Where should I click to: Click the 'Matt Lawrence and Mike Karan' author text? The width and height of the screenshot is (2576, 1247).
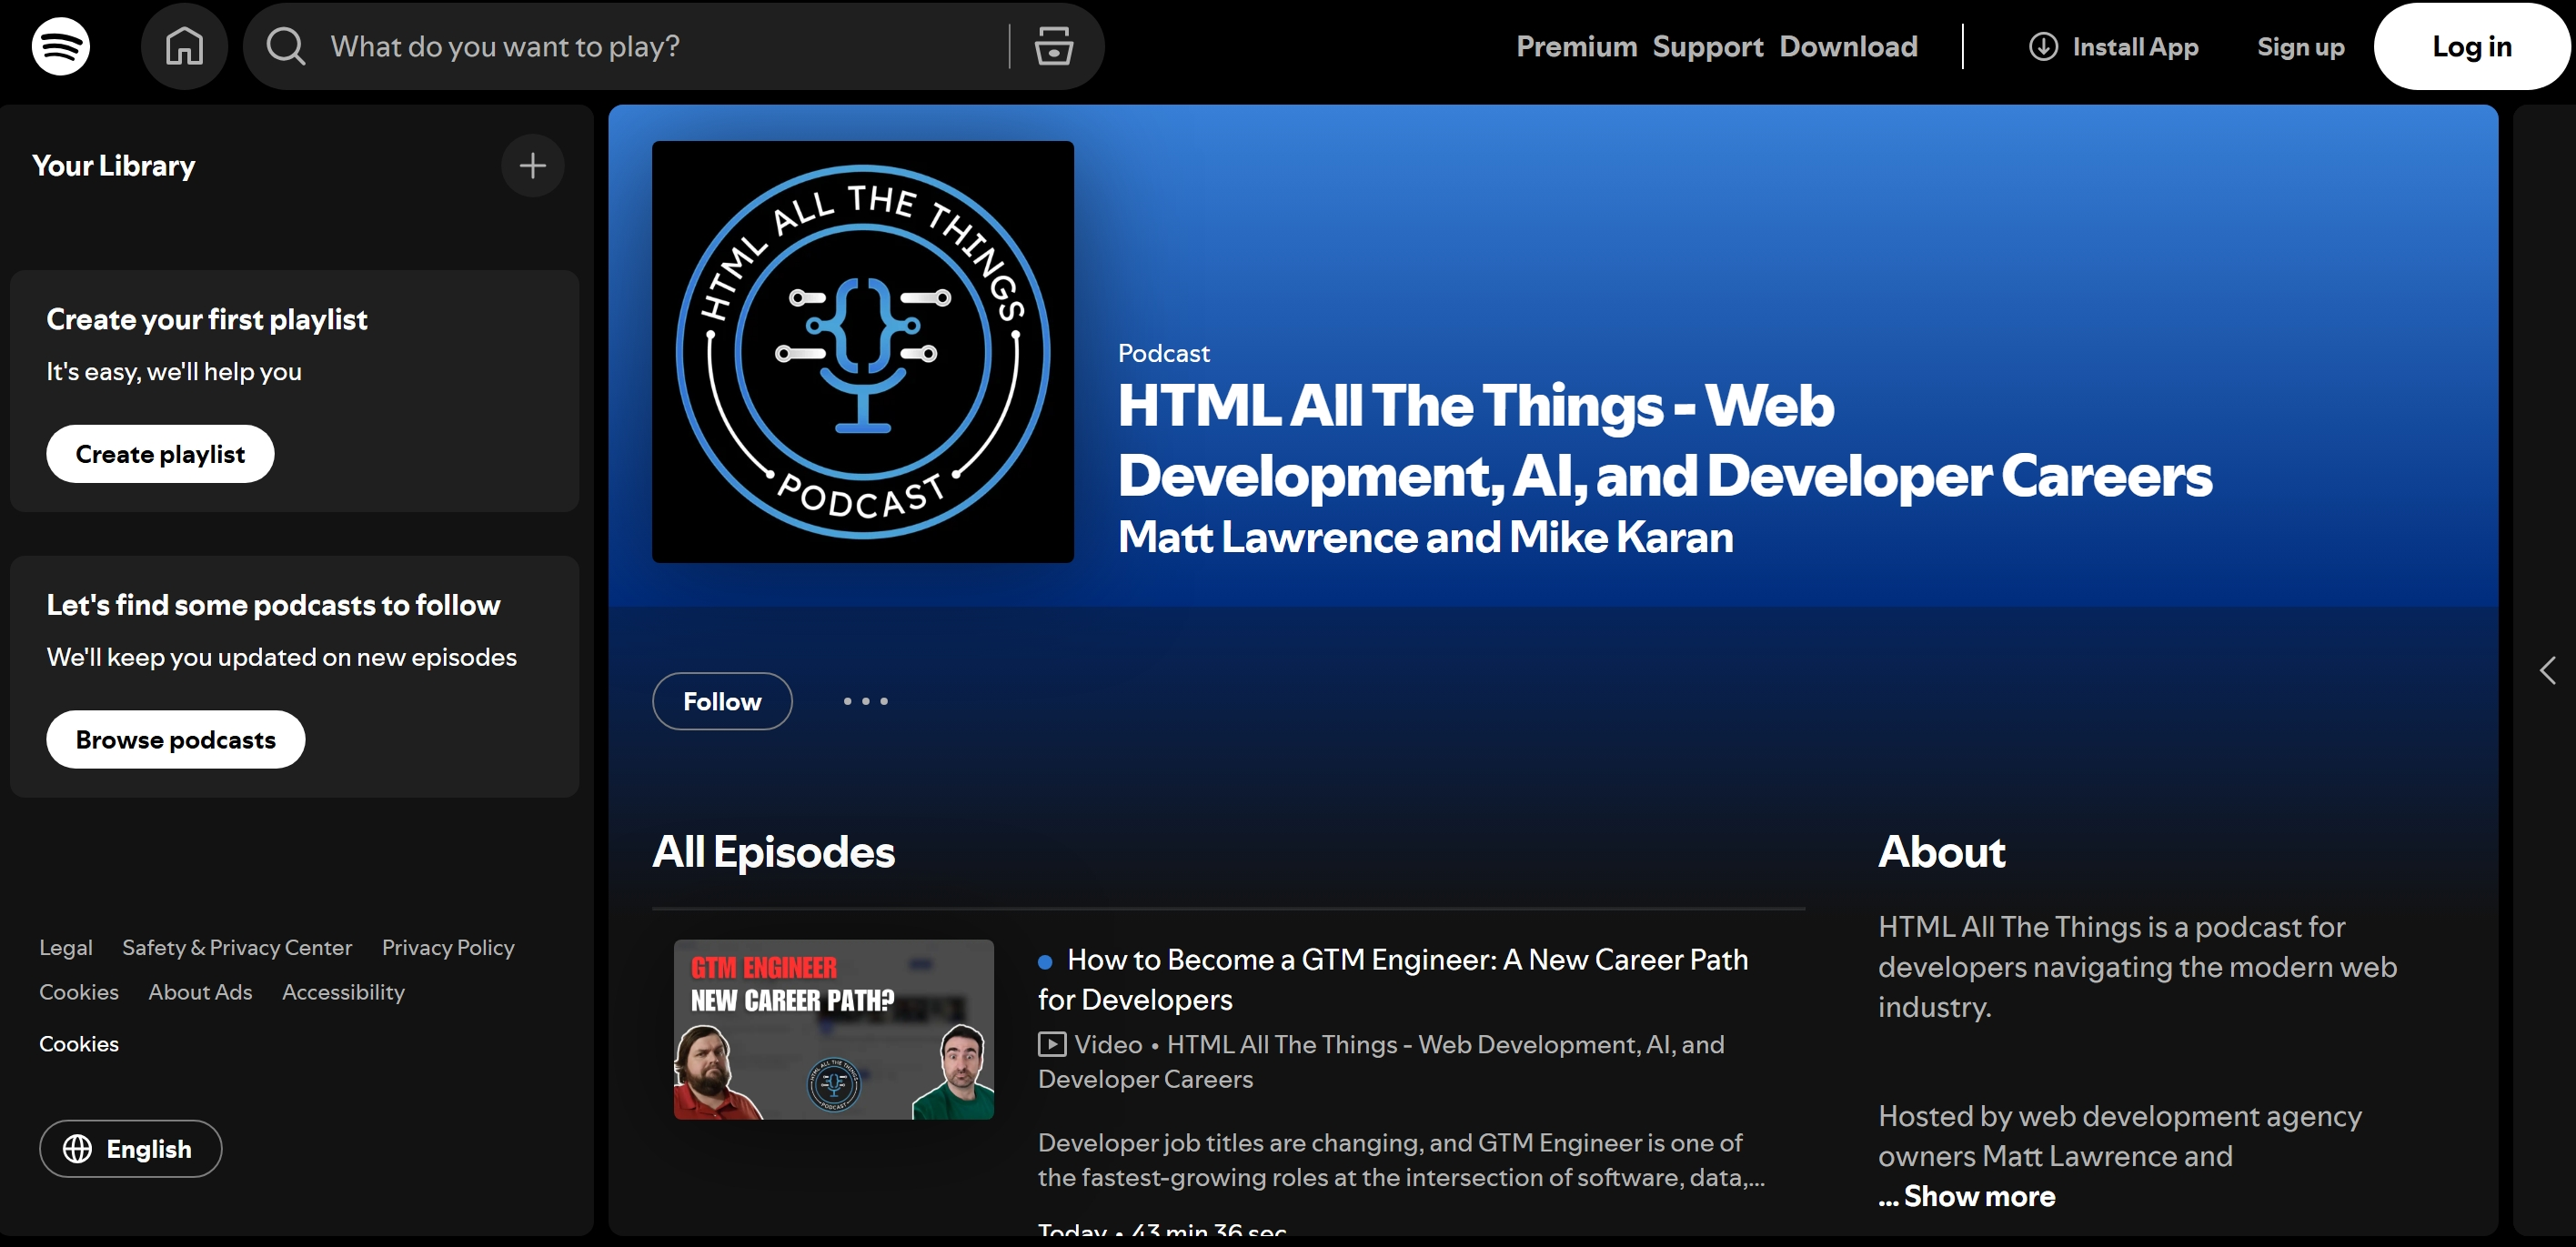coord(1425,537)
